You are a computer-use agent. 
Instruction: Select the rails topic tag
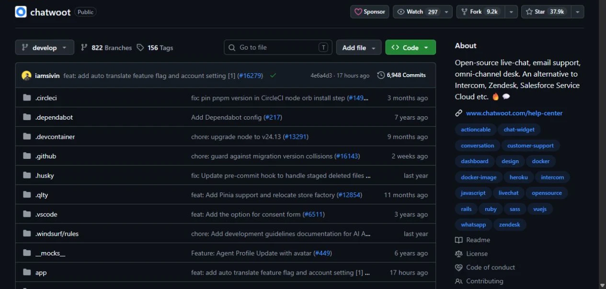click(466, 209)
